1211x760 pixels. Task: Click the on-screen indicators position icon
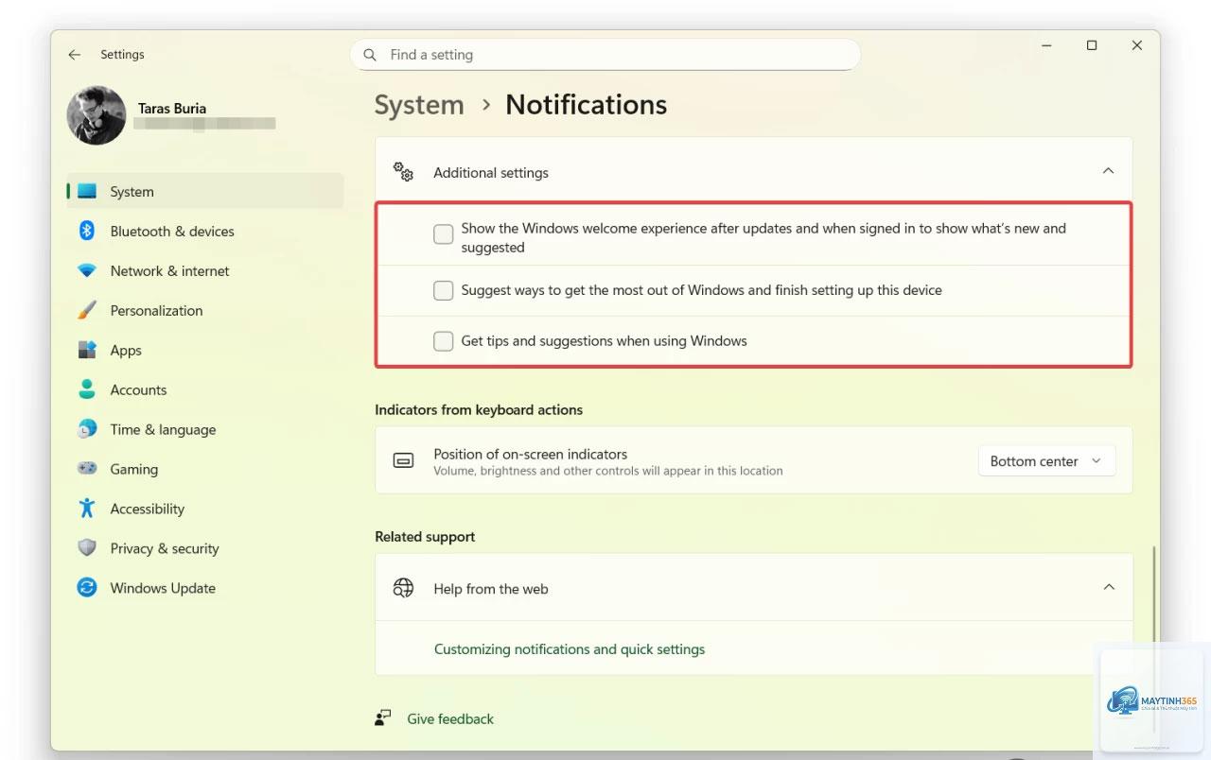404,461
